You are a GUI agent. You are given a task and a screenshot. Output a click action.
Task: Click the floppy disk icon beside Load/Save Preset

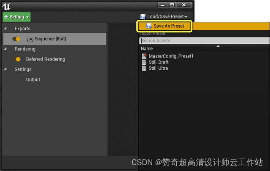point(143,17)
